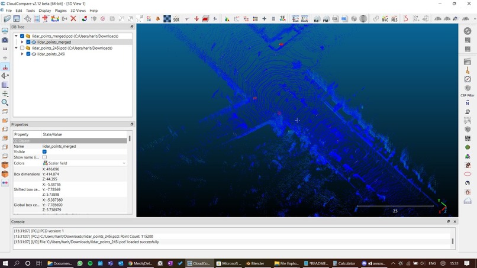Screen dimensions: 477x268
Task: Open the point list picking icon
Action: (37, 18)
